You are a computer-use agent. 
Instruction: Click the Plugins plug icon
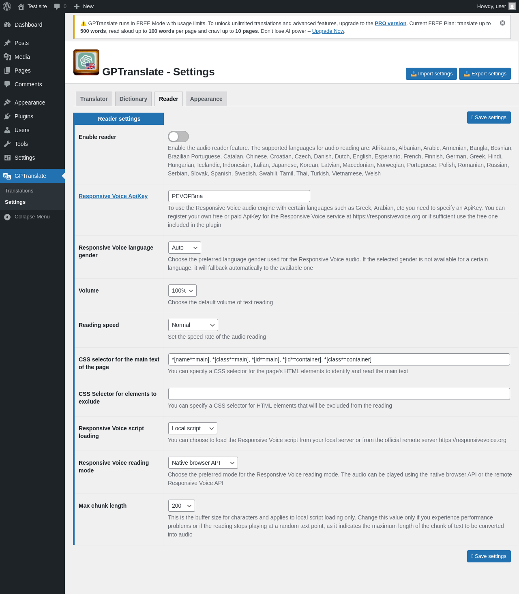(7, 116)
